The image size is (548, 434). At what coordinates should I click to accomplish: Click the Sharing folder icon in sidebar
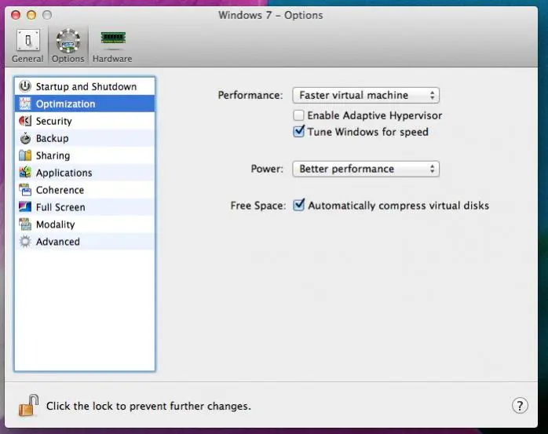[x=24, y=155]
